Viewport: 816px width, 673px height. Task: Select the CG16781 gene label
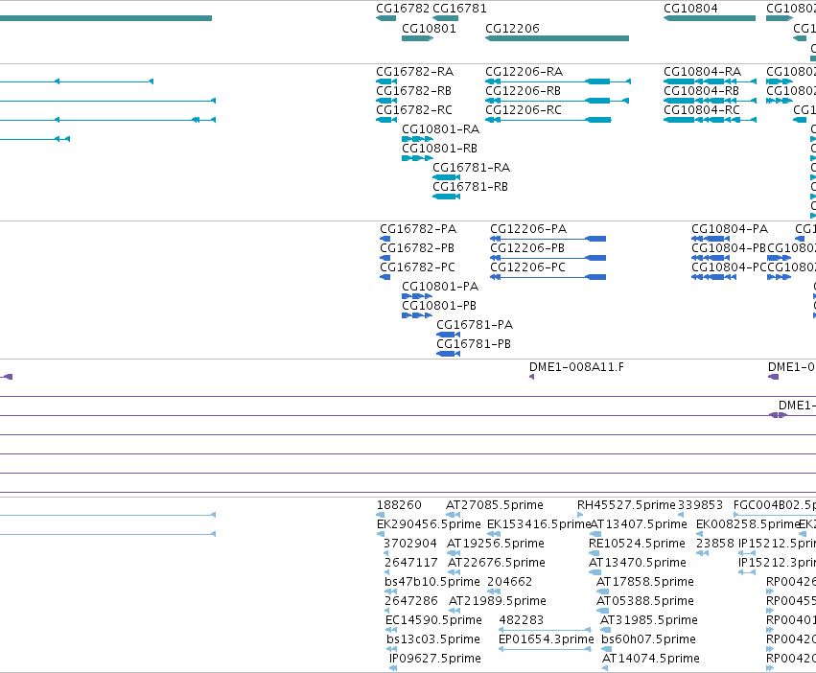(x=459, y=9)
